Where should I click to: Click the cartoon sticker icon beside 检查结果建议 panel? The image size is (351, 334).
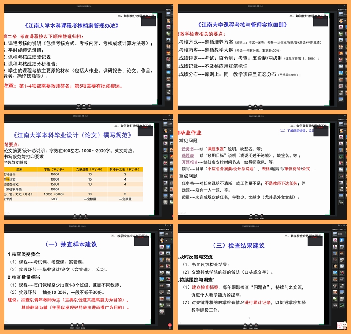click(341, 326)
